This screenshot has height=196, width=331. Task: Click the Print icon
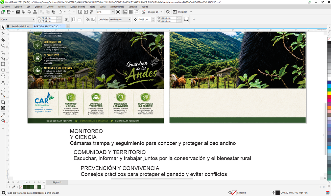click(x=35, y=12)
